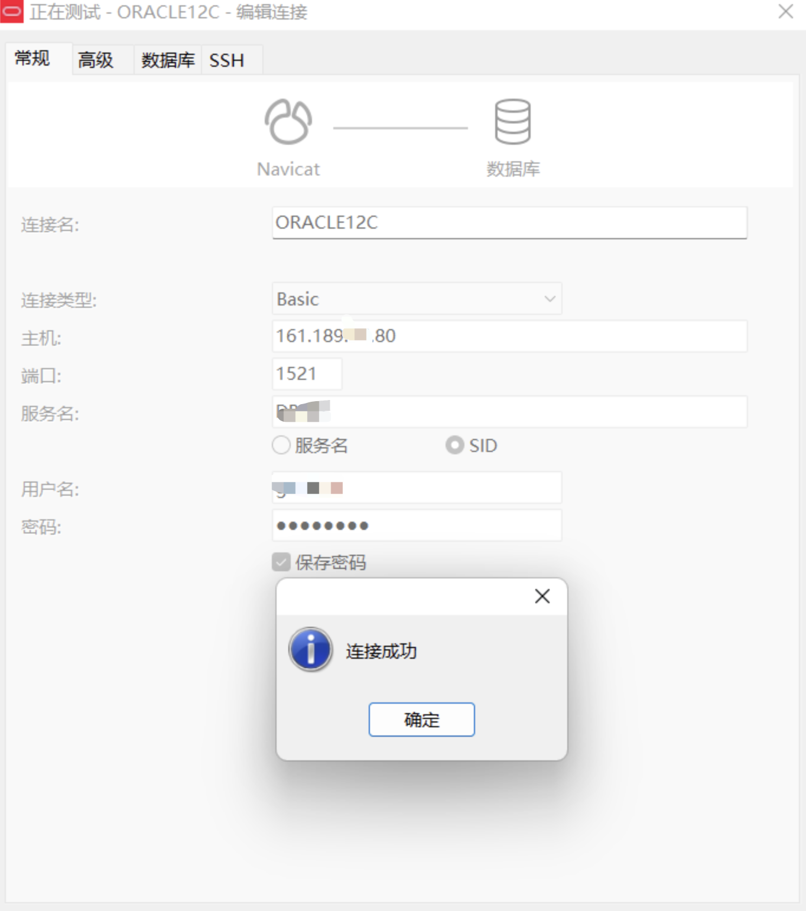The image size is (806, 911).
Task: Toggle the 保存密码 checkbox
Action: 281,562
